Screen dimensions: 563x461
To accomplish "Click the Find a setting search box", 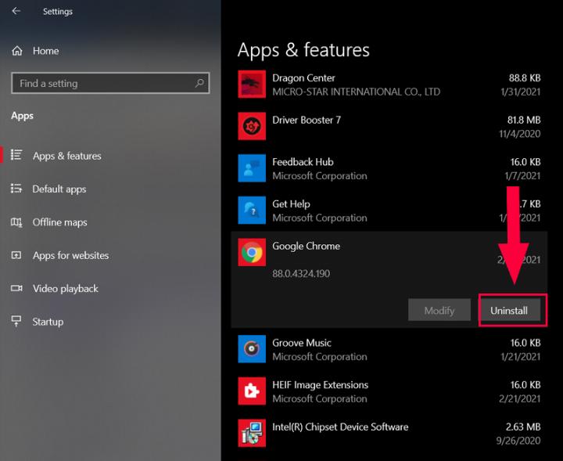I will click(102, 84).
